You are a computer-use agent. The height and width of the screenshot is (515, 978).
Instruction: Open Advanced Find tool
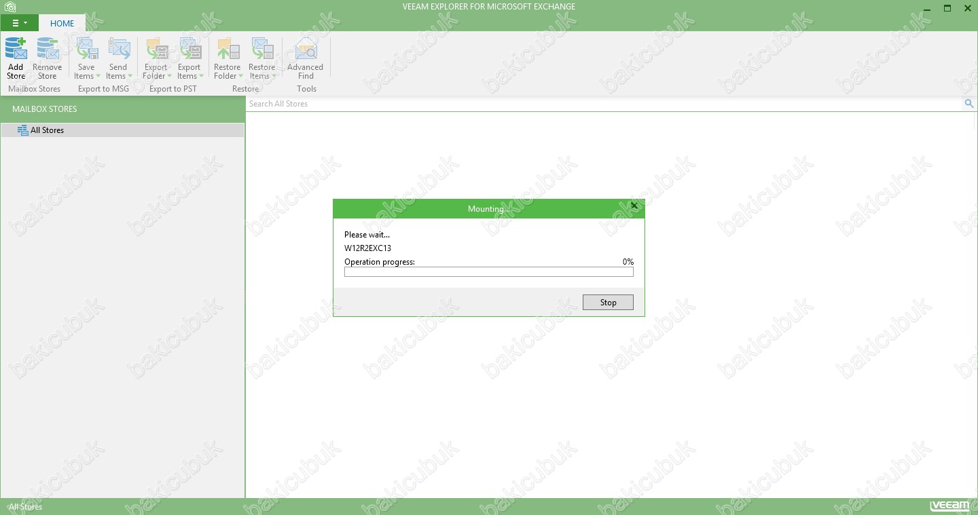[306, 58]
